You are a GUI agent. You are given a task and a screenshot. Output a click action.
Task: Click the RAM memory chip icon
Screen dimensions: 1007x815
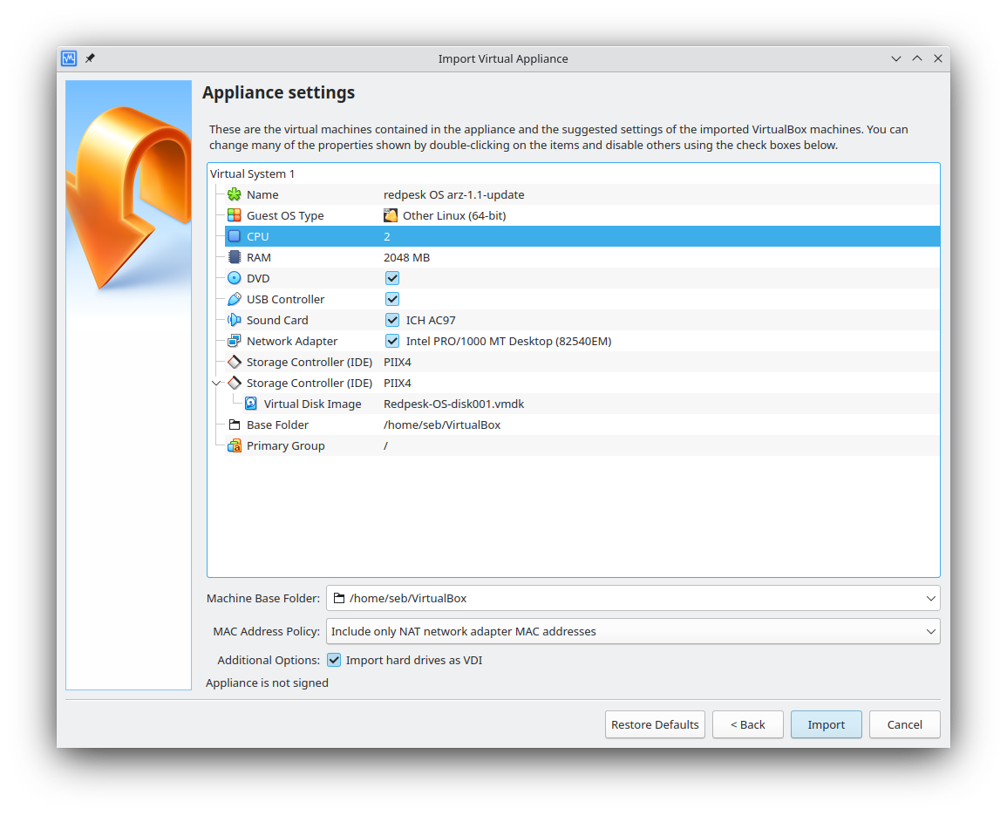(x=235, y=257)
